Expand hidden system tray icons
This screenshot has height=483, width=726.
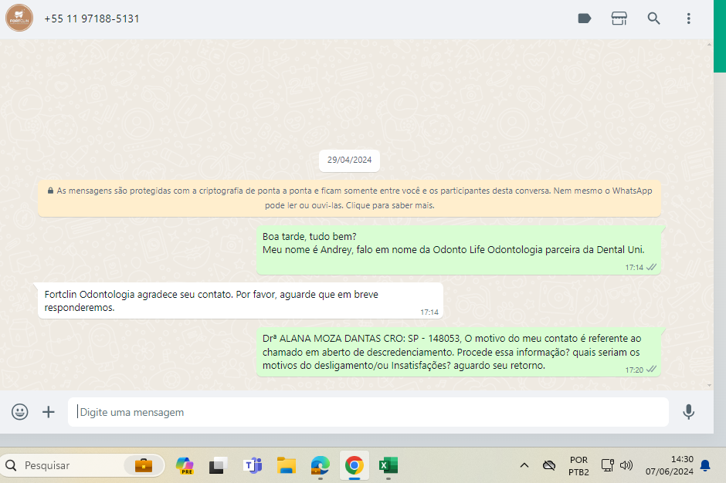(x=524, y=465)
